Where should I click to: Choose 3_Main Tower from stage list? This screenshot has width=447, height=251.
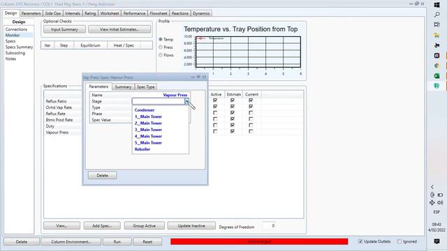pos(148,130)
